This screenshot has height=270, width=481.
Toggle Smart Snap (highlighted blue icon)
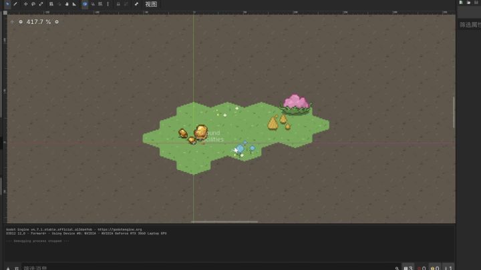pos(85,4)
